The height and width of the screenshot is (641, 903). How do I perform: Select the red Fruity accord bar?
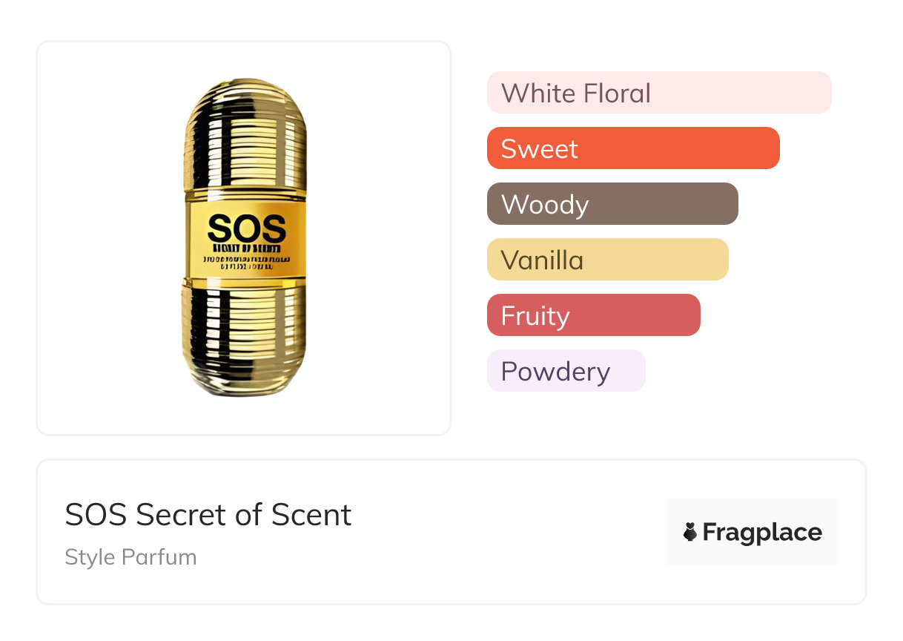tap(593, 315)
